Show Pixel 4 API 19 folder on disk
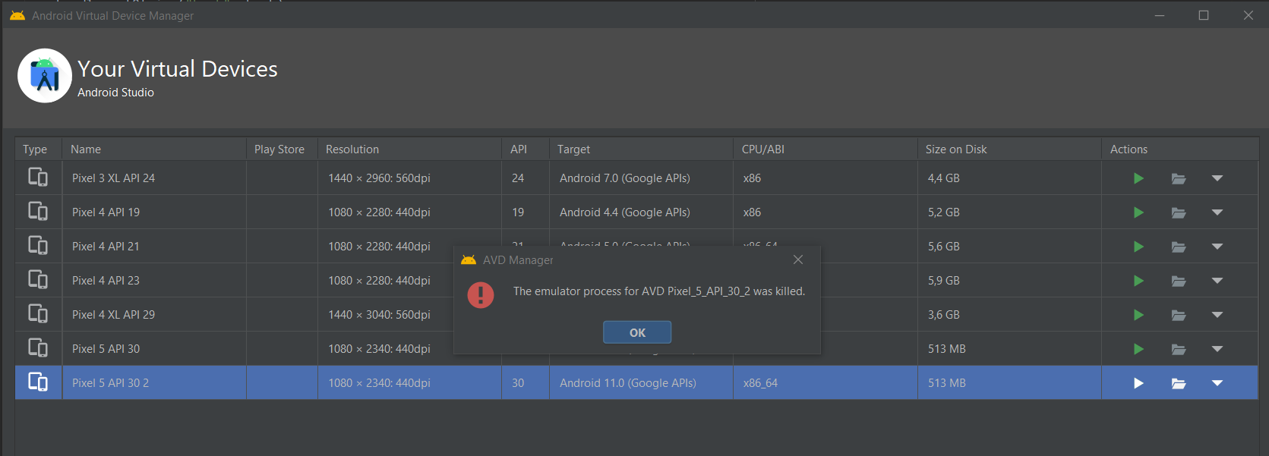This screenshot has height=456, width=1269. click(1179, 212)
